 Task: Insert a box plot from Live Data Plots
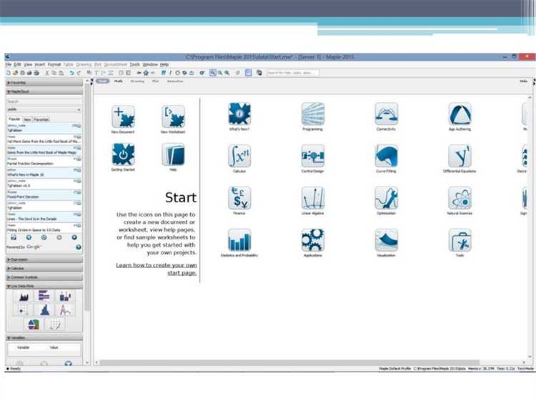65,296
